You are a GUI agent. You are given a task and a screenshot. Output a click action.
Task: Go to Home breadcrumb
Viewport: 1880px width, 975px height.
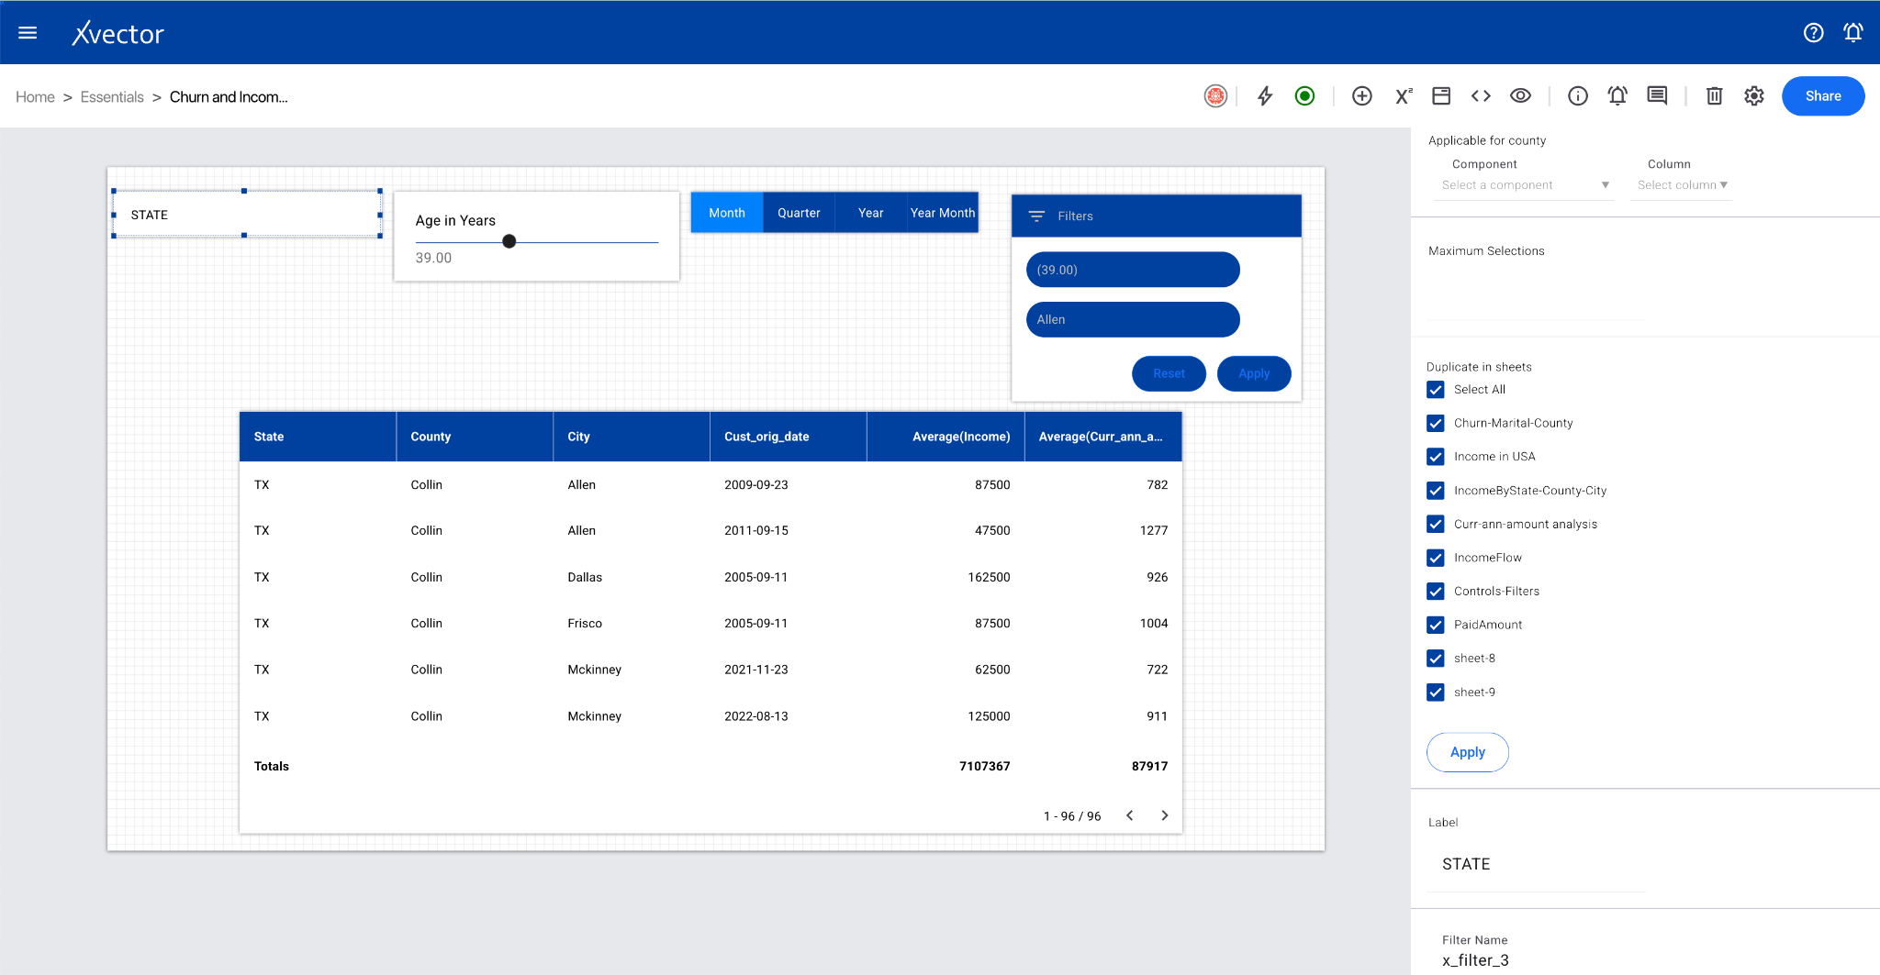(35, 97)
